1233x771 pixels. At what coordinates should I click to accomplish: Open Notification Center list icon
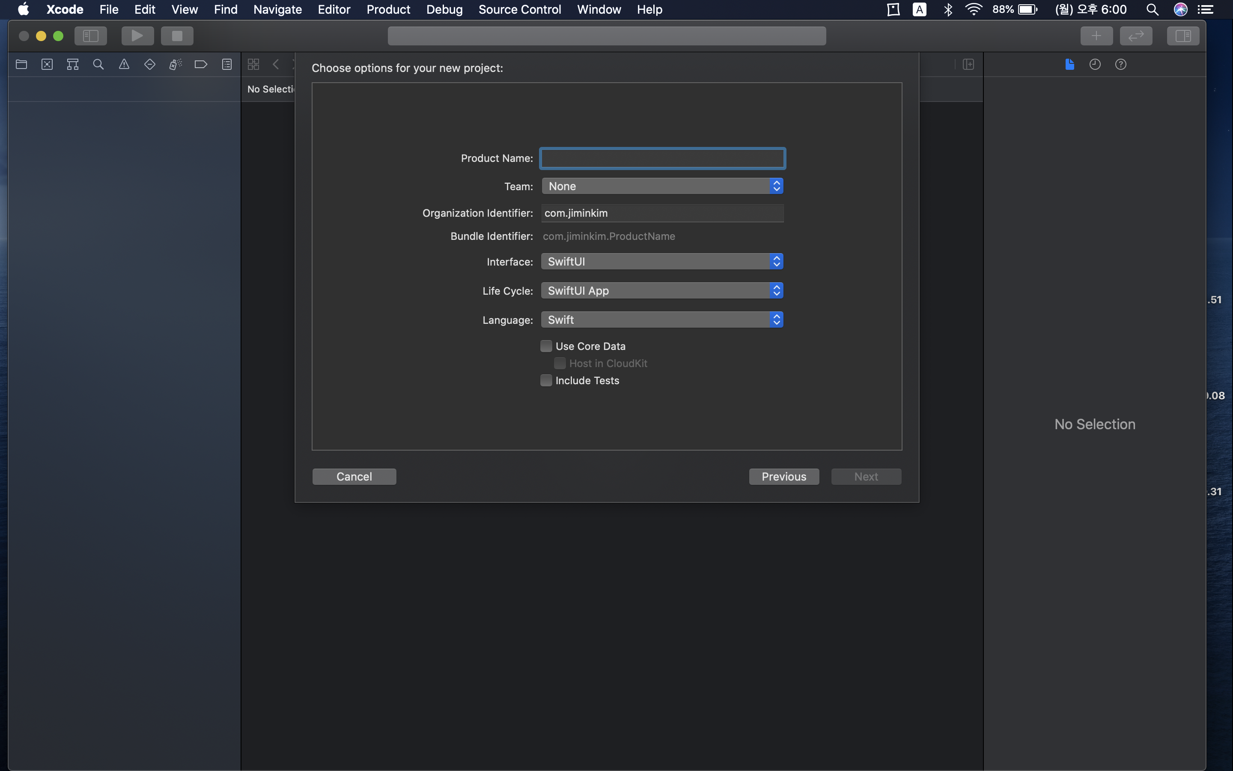tap(1206, 9)
